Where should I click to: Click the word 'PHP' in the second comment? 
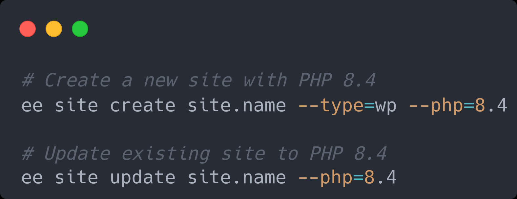point(326,154)
